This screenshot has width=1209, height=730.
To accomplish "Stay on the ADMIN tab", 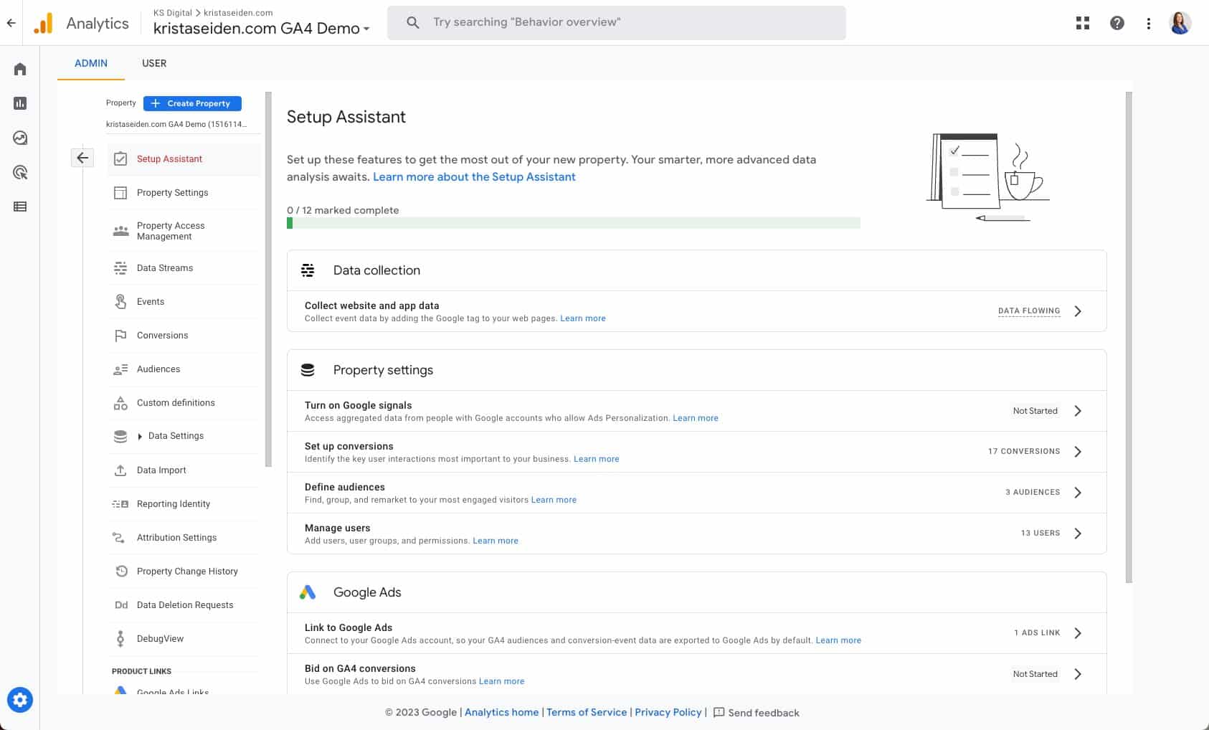I will click(x=90, y=63).
